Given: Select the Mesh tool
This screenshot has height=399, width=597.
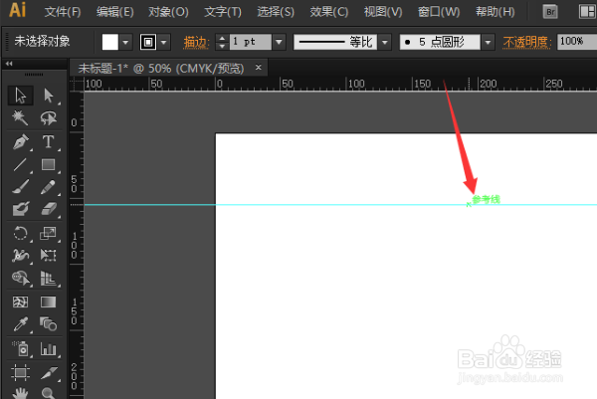Looking at the screenshot, I should [20, 302].
